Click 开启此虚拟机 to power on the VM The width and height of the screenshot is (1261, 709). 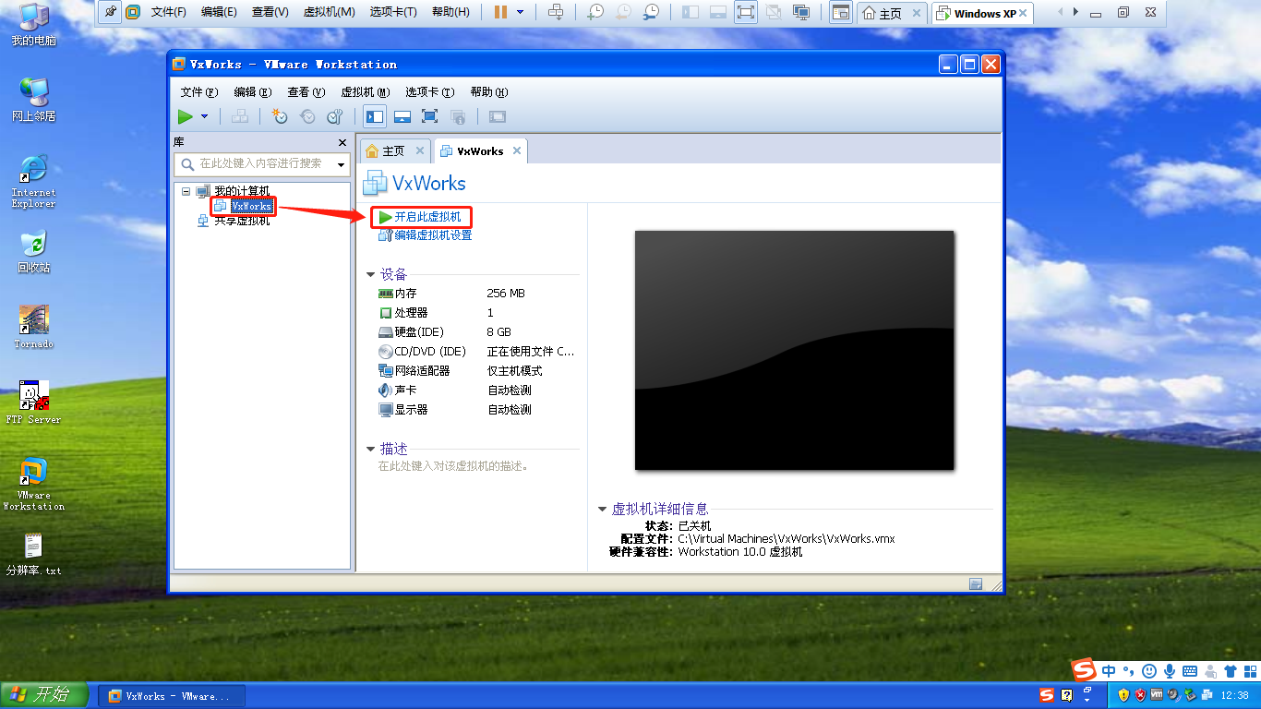pos(426,218)
